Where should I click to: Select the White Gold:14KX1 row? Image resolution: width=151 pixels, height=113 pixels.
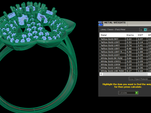pos(125,68)
